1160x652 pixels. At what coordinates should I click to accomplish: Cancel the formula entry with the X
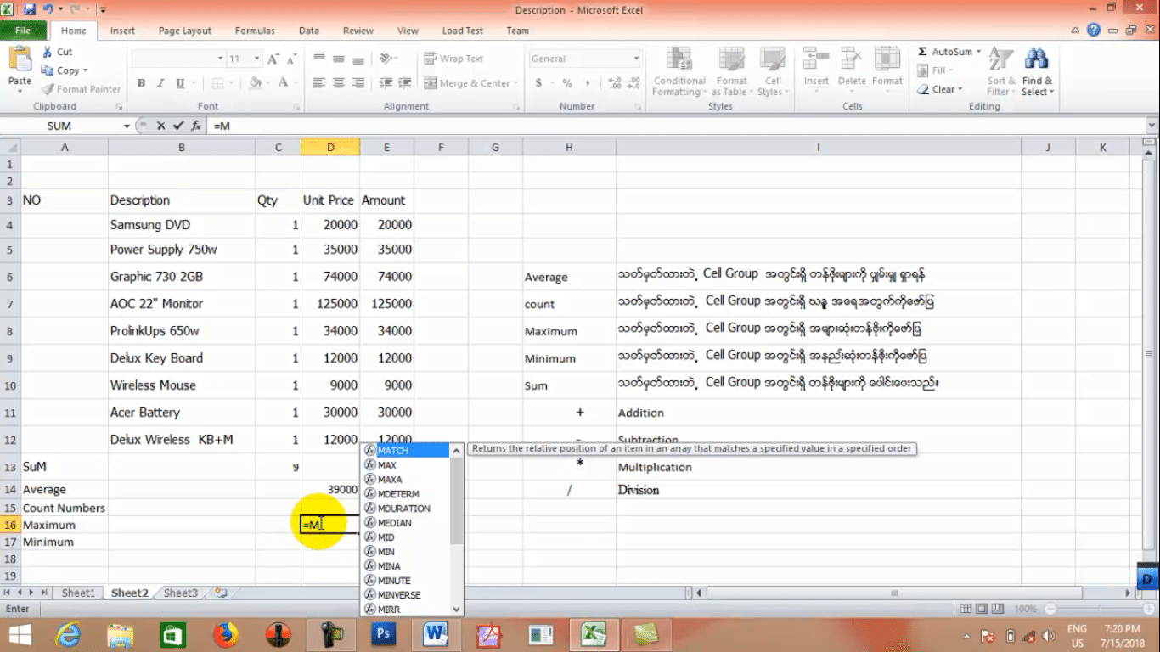pos(161,126)
